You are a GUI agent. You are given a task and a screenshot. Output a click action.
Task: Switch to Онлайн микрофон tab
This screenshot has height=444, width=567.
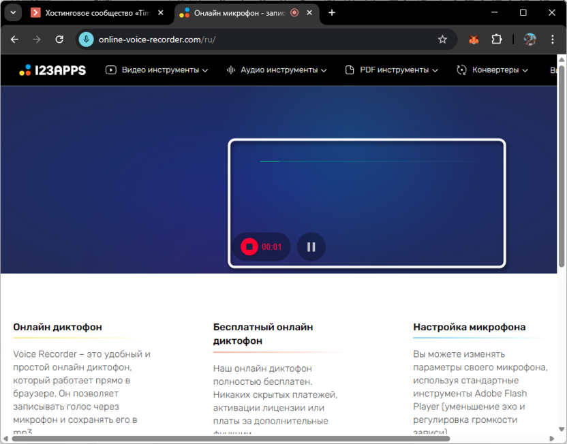(x=240, y=13)
